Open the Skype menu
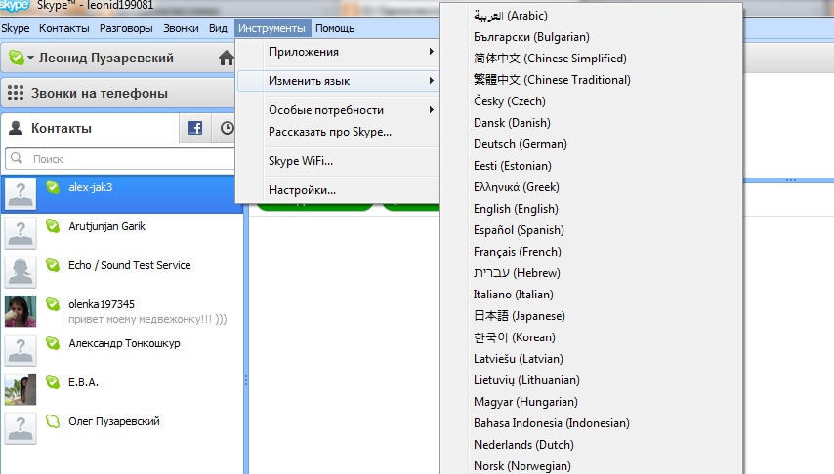The height and width of the screenshot is (474, 834). click(x=16, y=28)
